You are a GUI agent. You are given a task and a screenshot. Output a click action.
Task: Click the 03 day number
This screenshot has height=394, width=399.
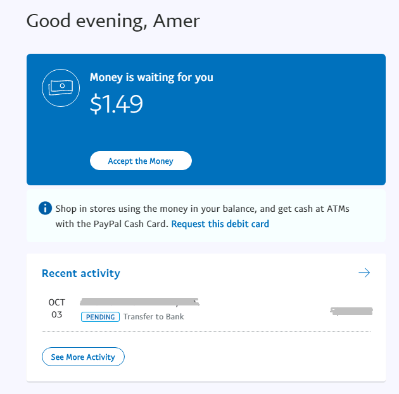[56, 314]
